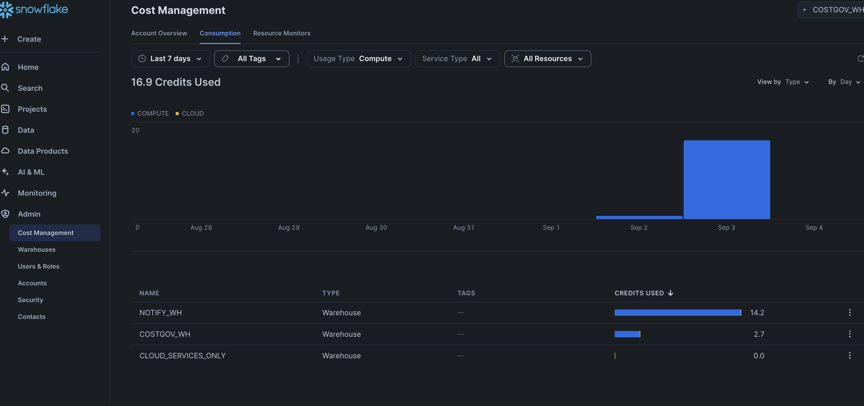Viewport: 864px width, 406px height.
Task: Click the Sep 3 bar in chart
Action: [x=726, y=179]
